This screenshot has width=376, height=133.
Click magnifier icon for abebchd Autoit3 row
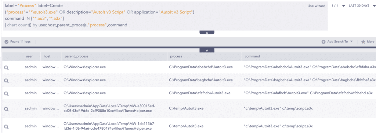click(7, 68)
